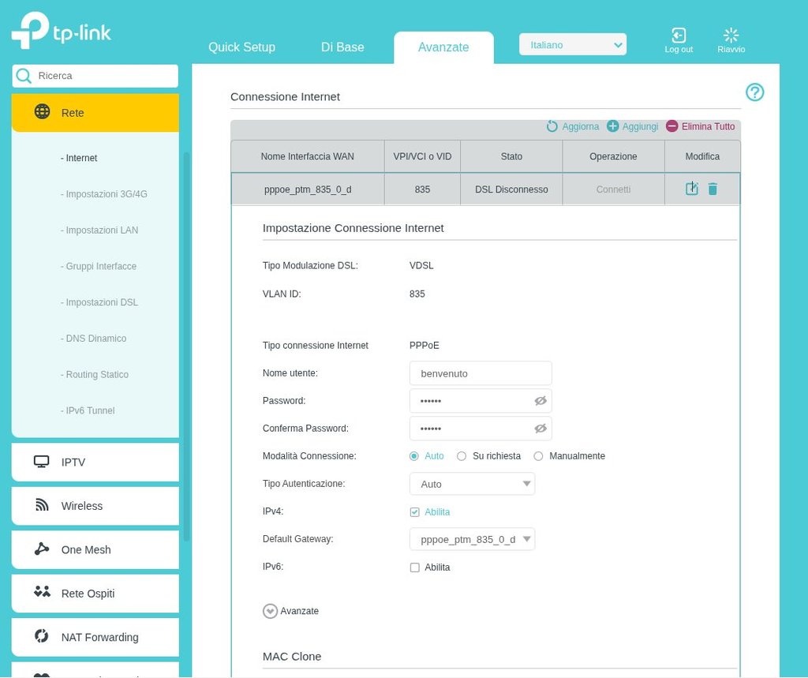Expand the Avanzate section
Viewport: 808px width, 678px height.
(271, 611)
